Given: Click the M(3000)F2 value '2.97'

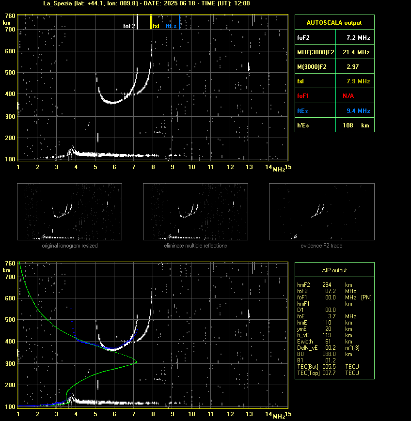Looking at the screenshot, I should click(x=352, y=66).
